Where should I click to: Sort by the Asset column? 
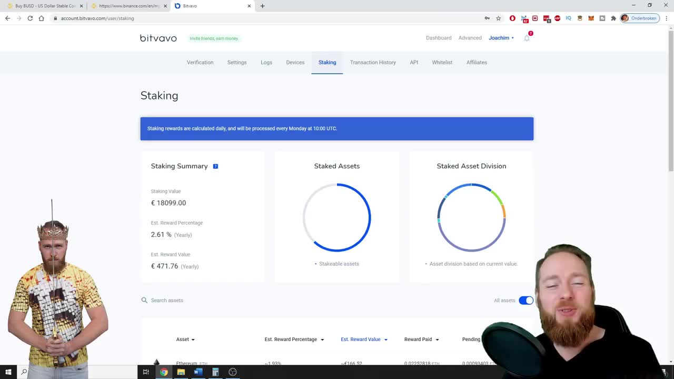click(x=185, y=340)
